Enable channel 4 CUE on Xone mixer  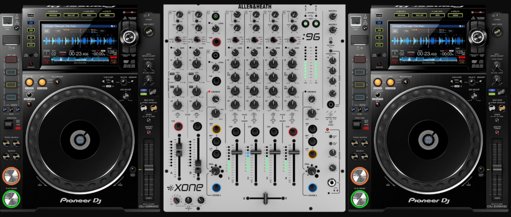coord(292,132)
